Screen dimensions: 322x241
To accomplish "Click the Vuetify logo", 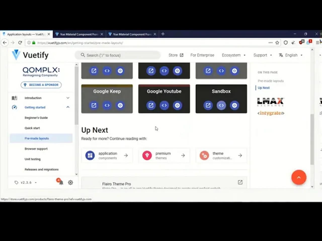I will coord(30,55).
